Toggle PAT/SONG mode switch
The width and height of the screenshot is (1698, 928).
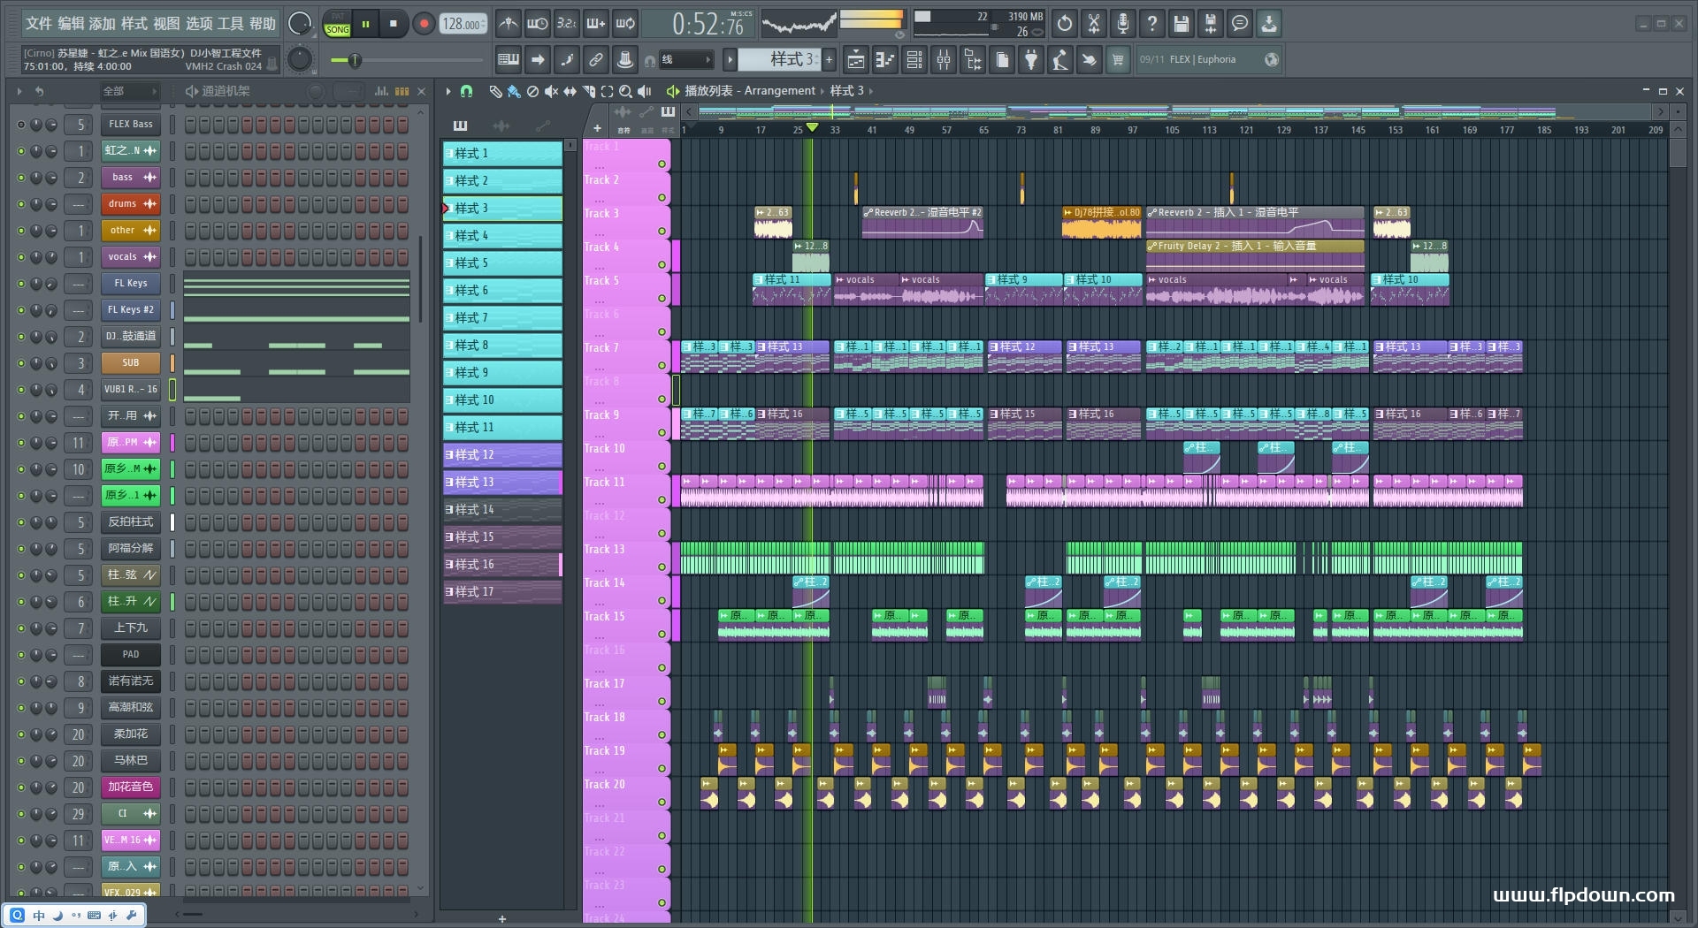337,24
